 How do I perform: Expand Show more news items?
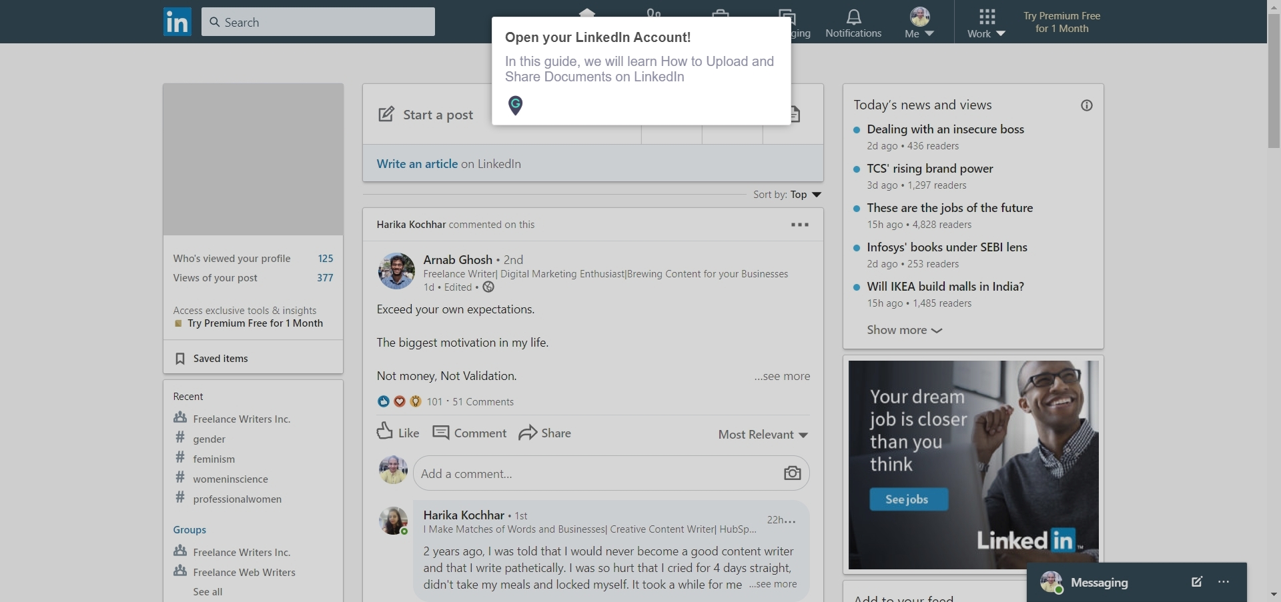tap(903, 330)
